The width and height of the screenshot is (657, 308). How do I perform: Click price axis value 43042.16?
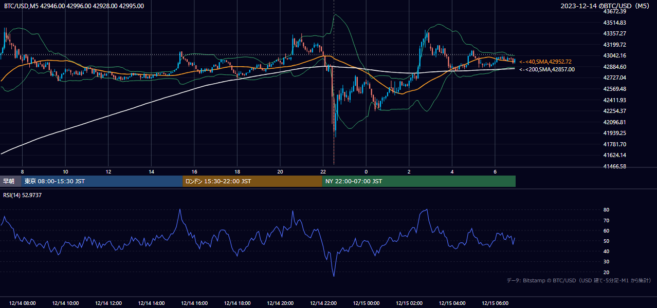(614, 55)
